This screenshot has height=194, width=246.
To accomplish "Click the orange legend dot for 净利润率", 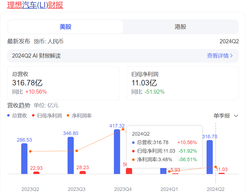I will [68, 115].
